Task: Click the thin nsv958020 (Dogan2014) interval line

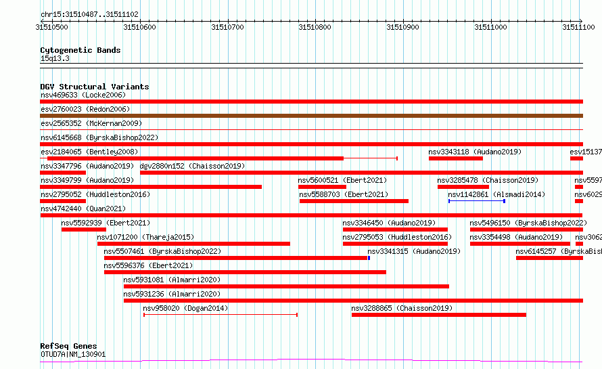Action: pyautogui.click(x=221, y=315)
